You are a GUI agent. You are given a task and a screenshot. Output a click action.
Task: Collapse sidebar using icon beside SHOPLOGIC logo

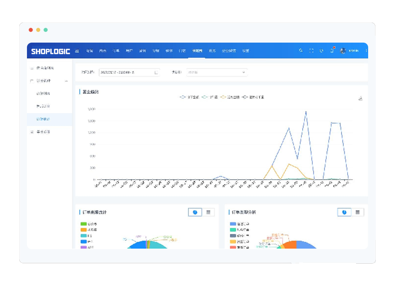77,51
